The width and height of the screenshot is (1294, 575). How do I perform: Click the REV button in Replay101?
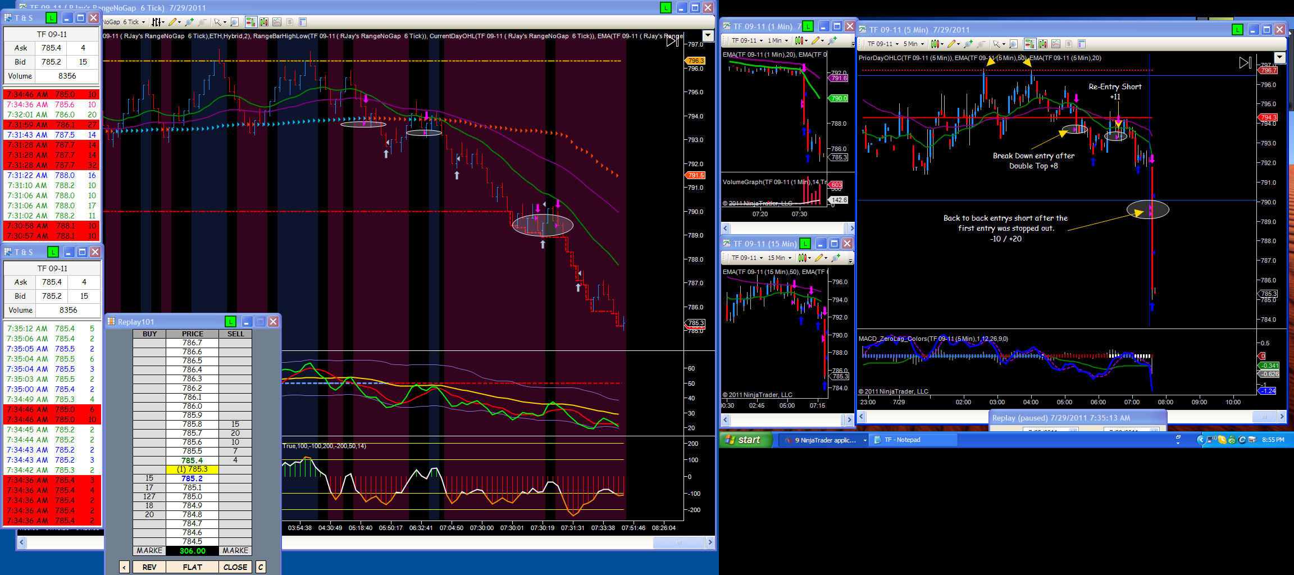click(149, 567)
